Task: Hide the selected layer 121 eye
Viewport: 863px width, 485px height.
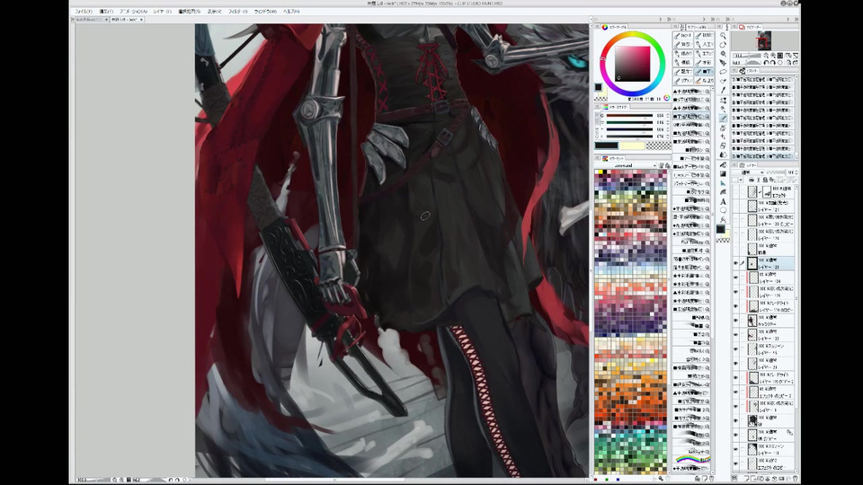Action: pos(736,263)
